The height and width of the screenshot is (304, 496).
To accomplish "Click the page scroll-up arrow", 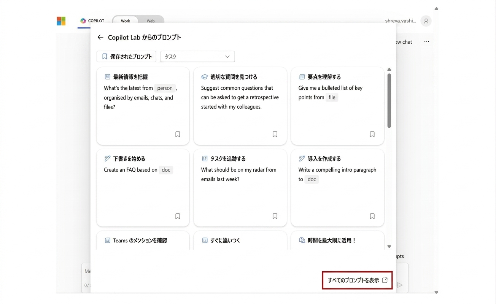I will [x=436, y=9].
